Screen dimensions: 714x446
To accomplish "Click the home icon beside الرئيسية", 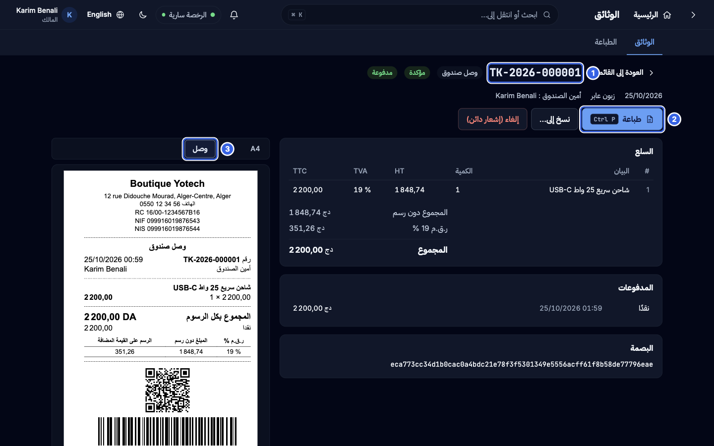I will tap(667, 15).
